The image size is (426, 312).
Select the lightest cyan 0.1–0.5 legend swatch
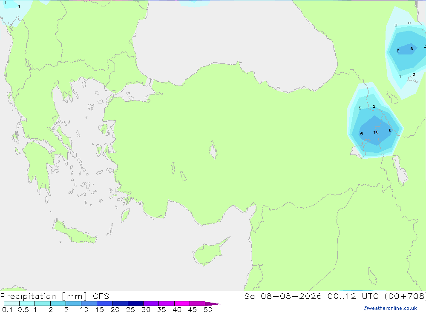tap(12, 303)
